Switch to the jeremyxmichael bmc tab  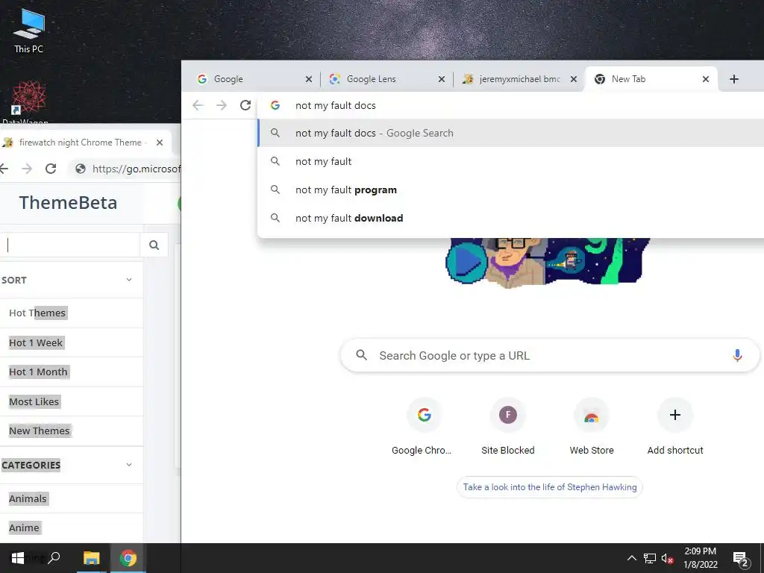click(519, 79)
